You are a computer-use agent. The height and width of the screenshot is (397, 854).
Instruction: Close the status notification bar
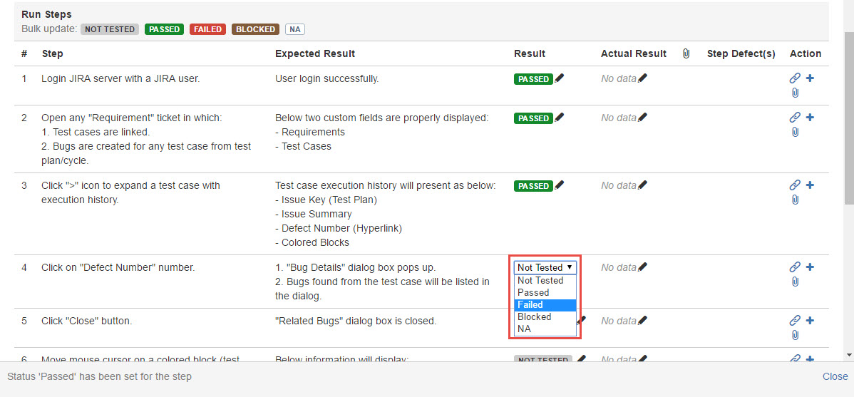pos(835,376)
